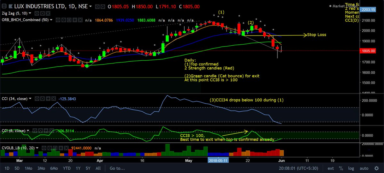
Task: Set chart range to 5D
Action: point(17,168)
